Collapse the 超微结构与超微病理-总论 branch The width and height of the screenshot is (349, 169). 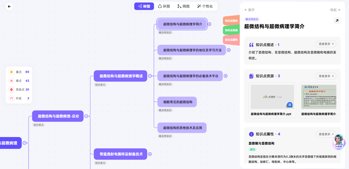point(86,116)
